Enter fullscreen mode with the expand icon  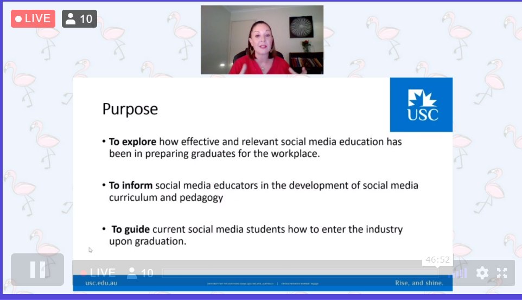(x=502, y=273)
